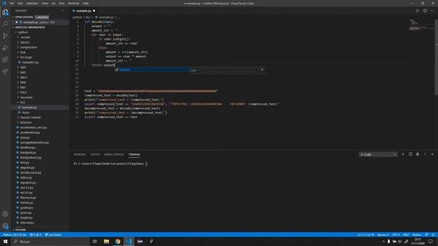Open Task View on the taskbar

95,241
